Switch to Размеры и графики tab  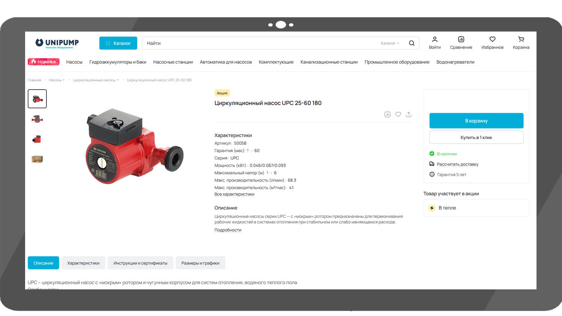pyautogui.click(x=200, y=263)
